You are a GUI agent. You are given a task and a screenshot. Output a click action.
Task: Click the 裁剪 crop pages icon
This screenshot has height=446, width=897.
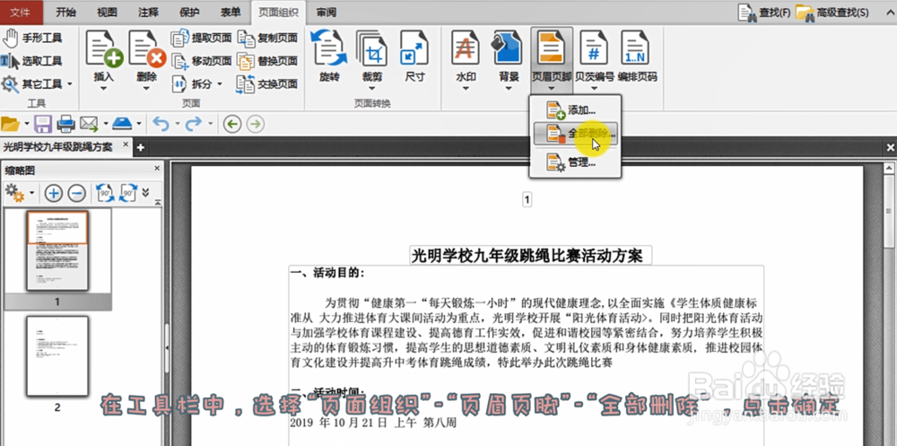click(x=372, y=50)
